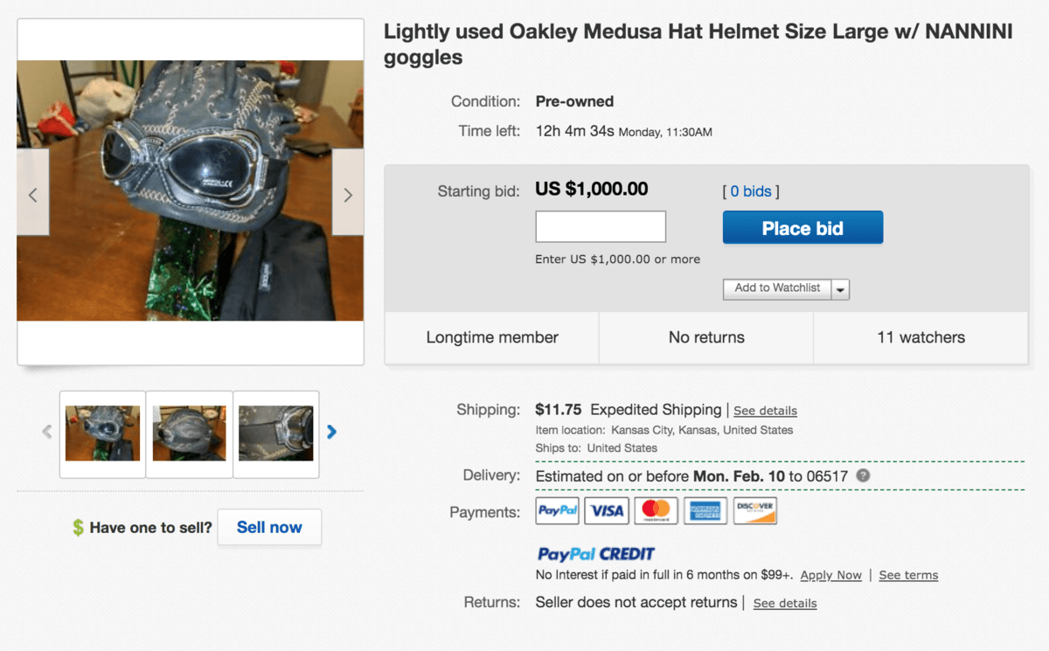Add the item to Watchlist
The width and height of the screenshot is (1049, 651).
coord(777,288)
